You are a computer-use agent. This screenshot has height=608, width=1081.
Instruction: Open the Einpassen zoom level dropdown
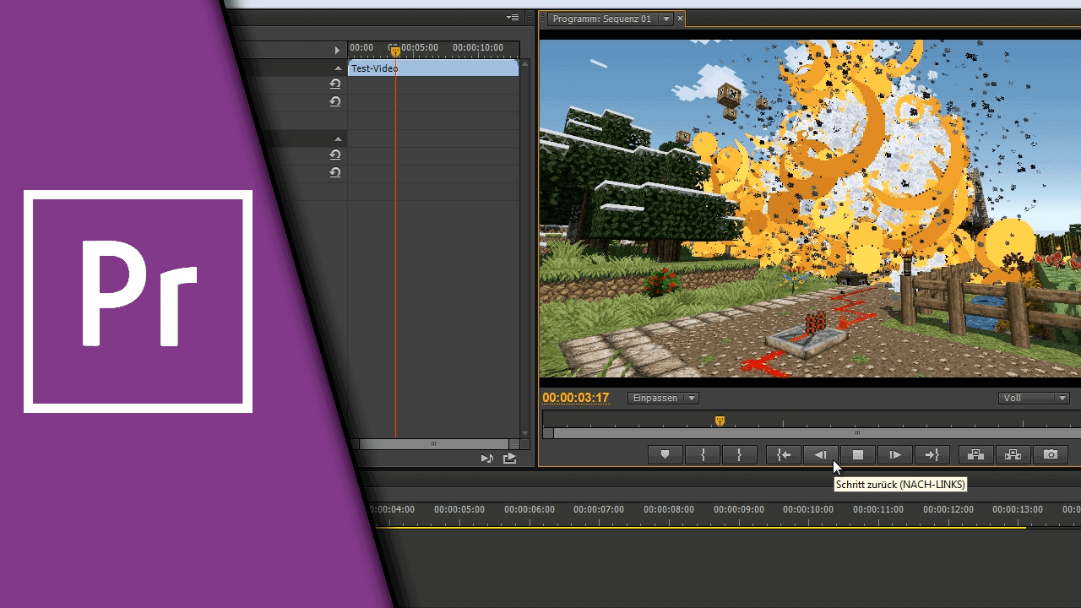pyautogui.click(x=663, y=398)
